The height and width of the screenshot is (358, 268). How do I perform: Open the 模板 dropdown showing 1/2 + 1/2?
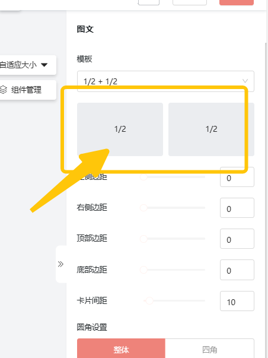click(x=165, y=81)
